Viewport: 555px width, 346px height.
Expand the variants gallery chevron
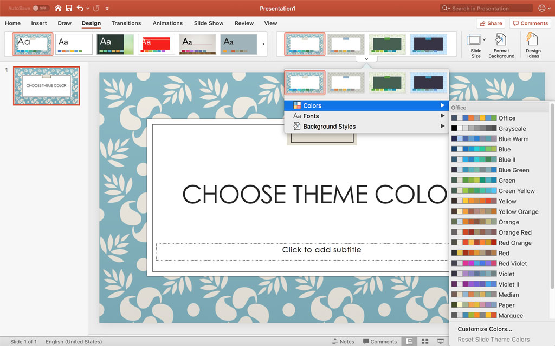pyautogui.click(x=367, y=58)
